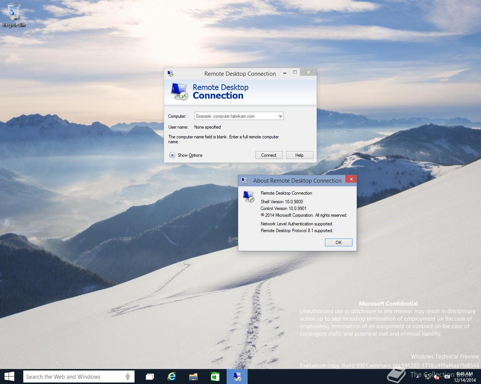Click 'Shell Version 10.0.9800' text
Viewport: 481px width, 384px height.
pos(282,202)
